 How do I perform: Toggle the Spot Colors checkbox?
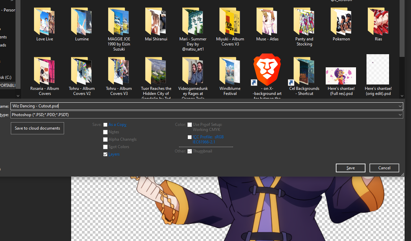106,147
